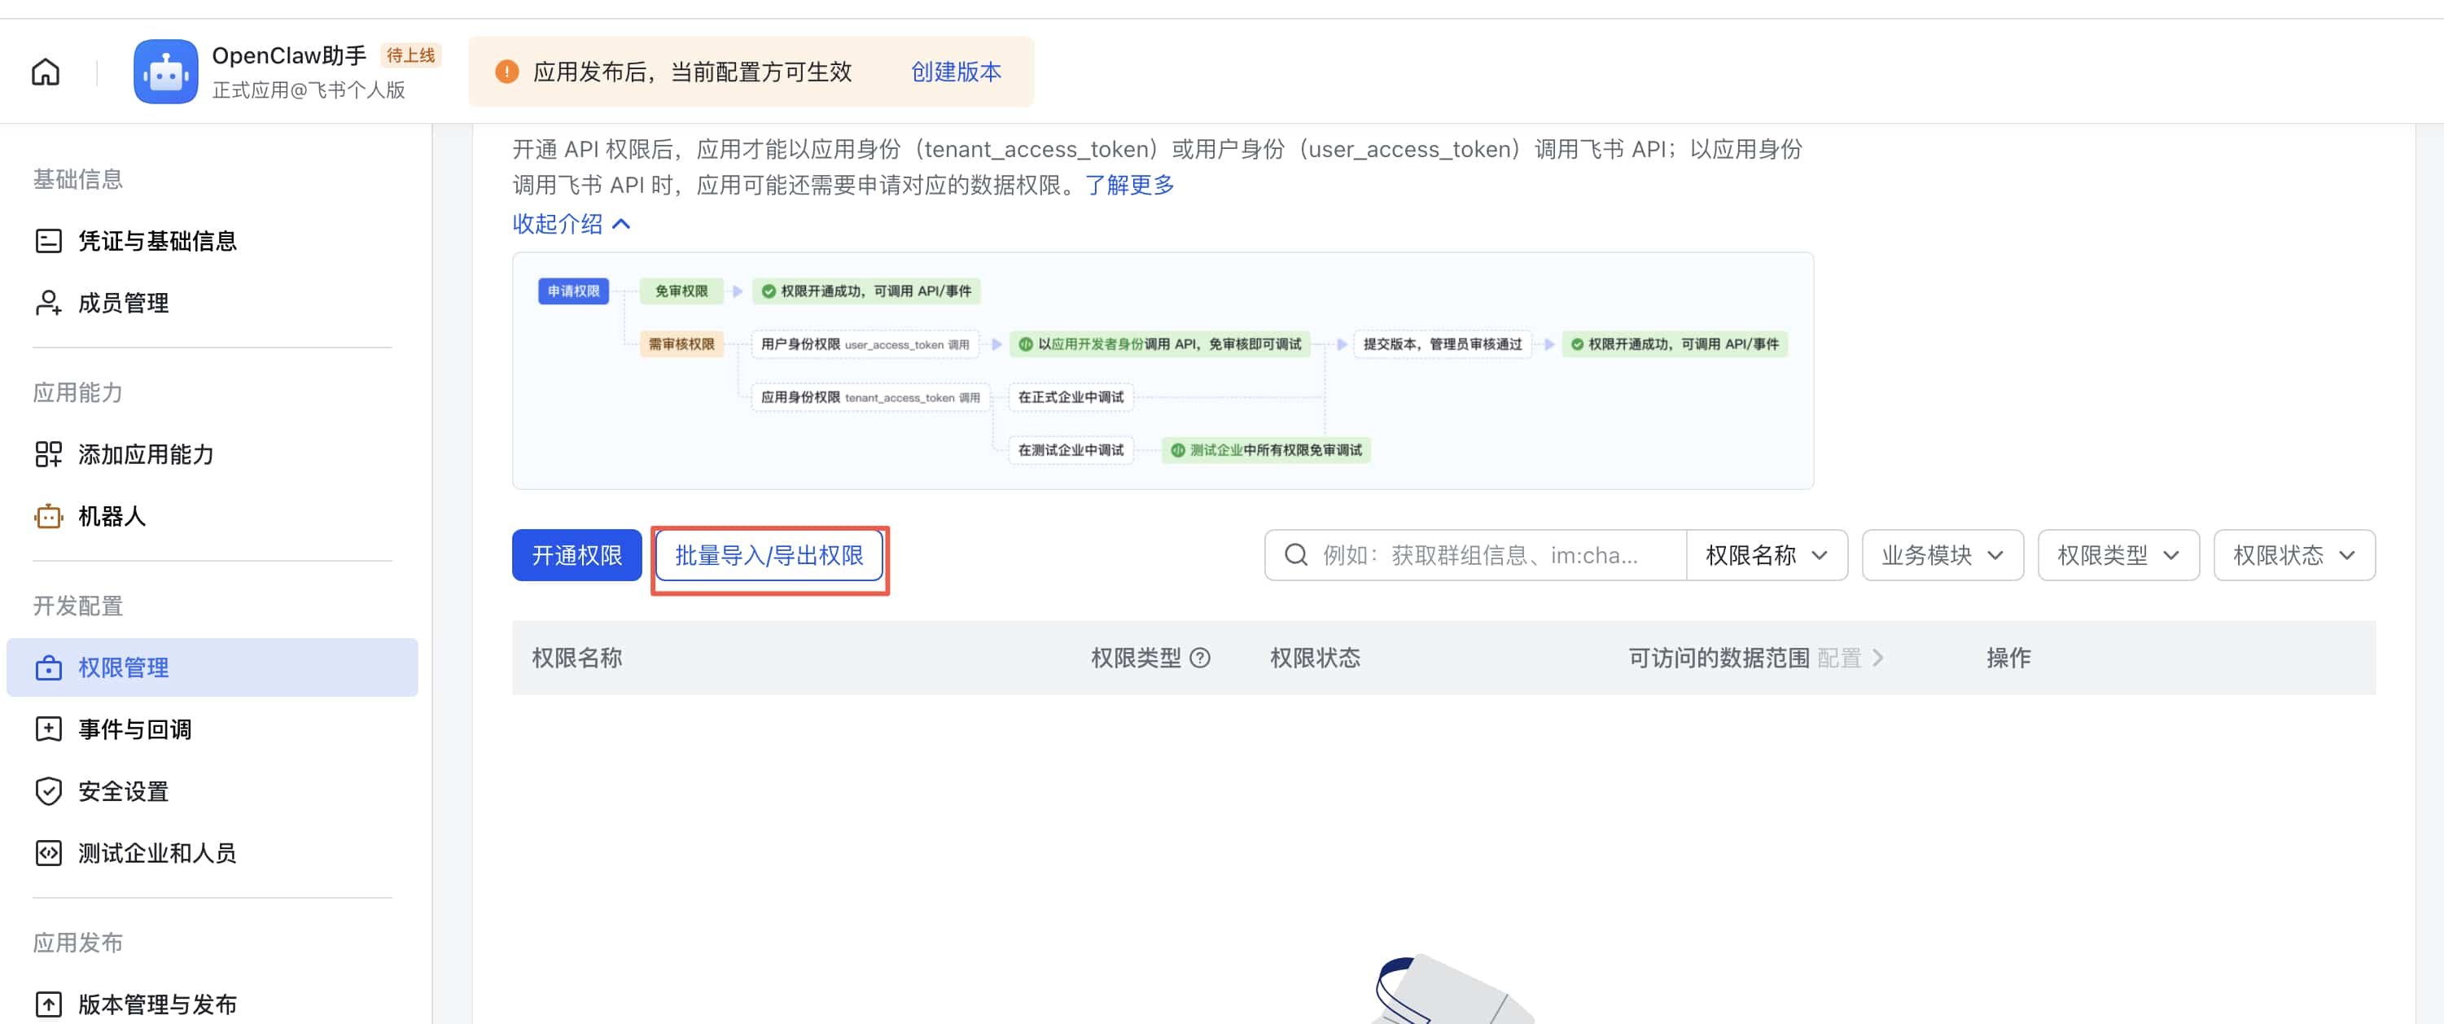Open the 业务模块 dropdown
This screenshot has height=1024, width=2444.
coord(1942,555)
